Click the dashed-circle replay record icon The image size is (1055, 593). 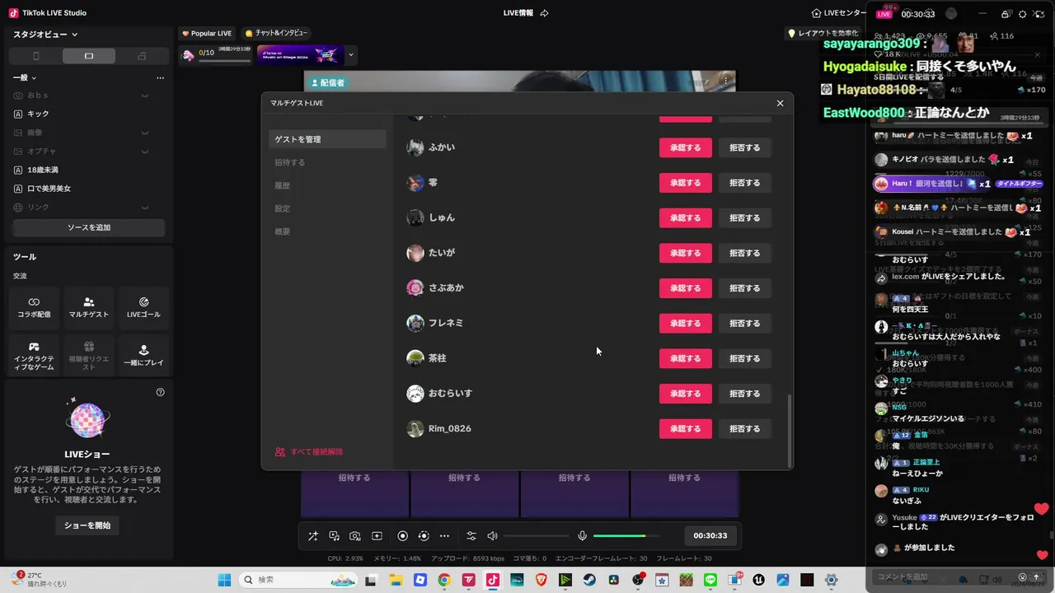[424, 536]
